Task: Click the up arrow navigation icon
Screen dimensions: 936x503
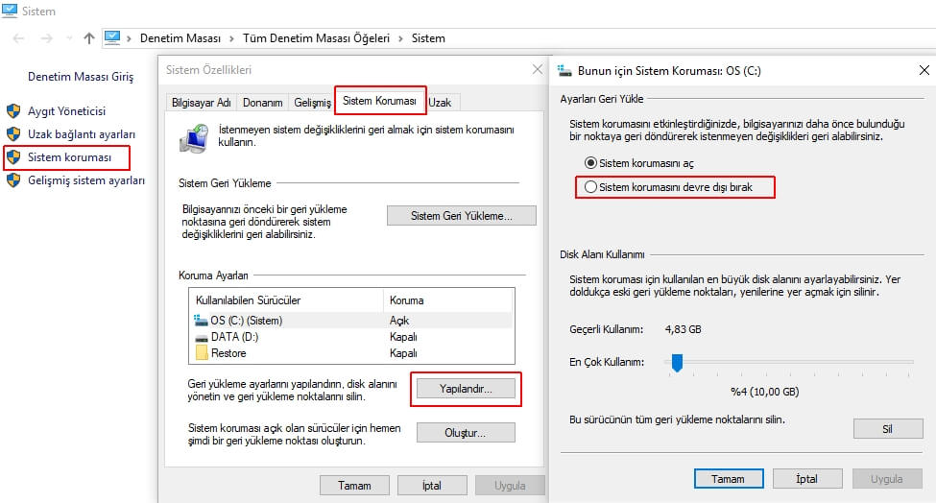Action: (89, 38)
